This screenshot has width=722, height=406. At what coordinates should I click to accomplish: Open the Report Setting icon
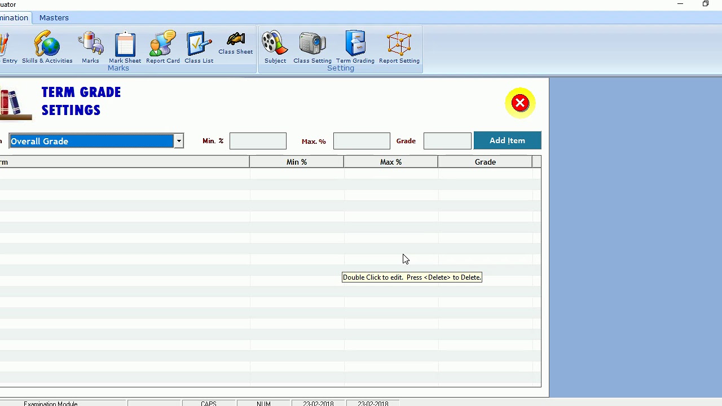(x=399, y=47)
